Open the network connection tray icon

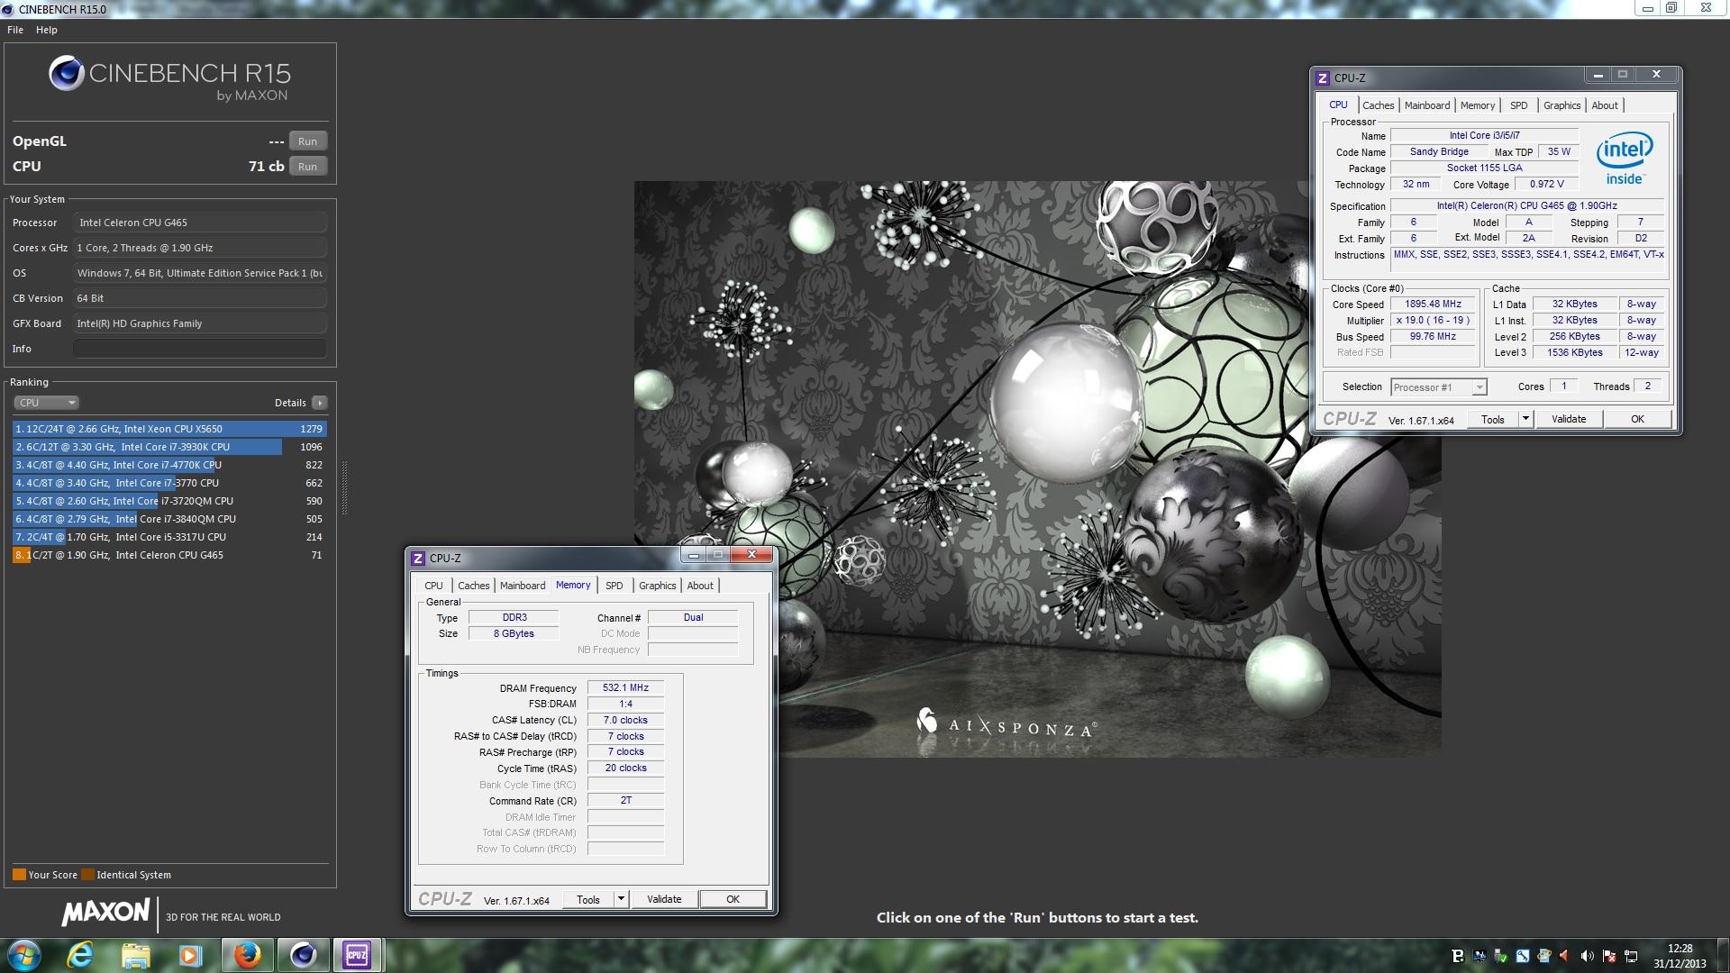(x=1630, y=956)
